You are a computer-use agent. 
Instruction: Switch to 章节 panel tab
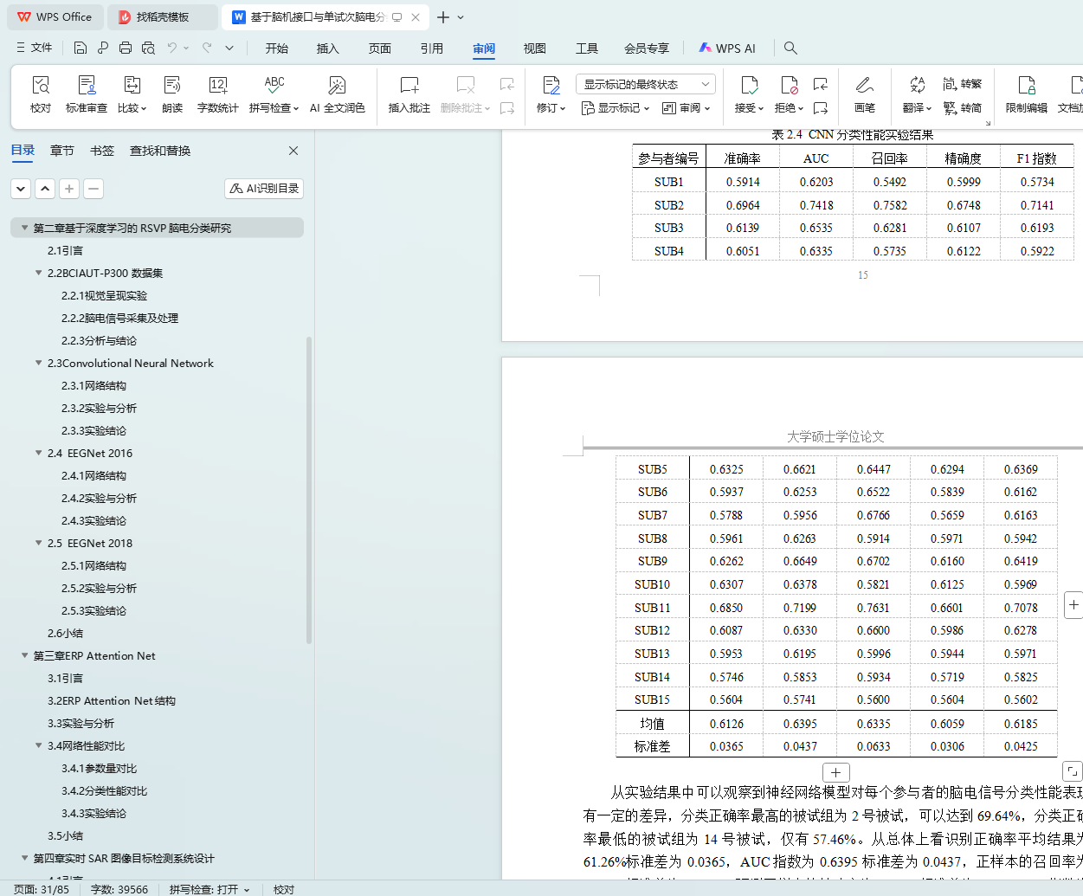tap(62, 151)
